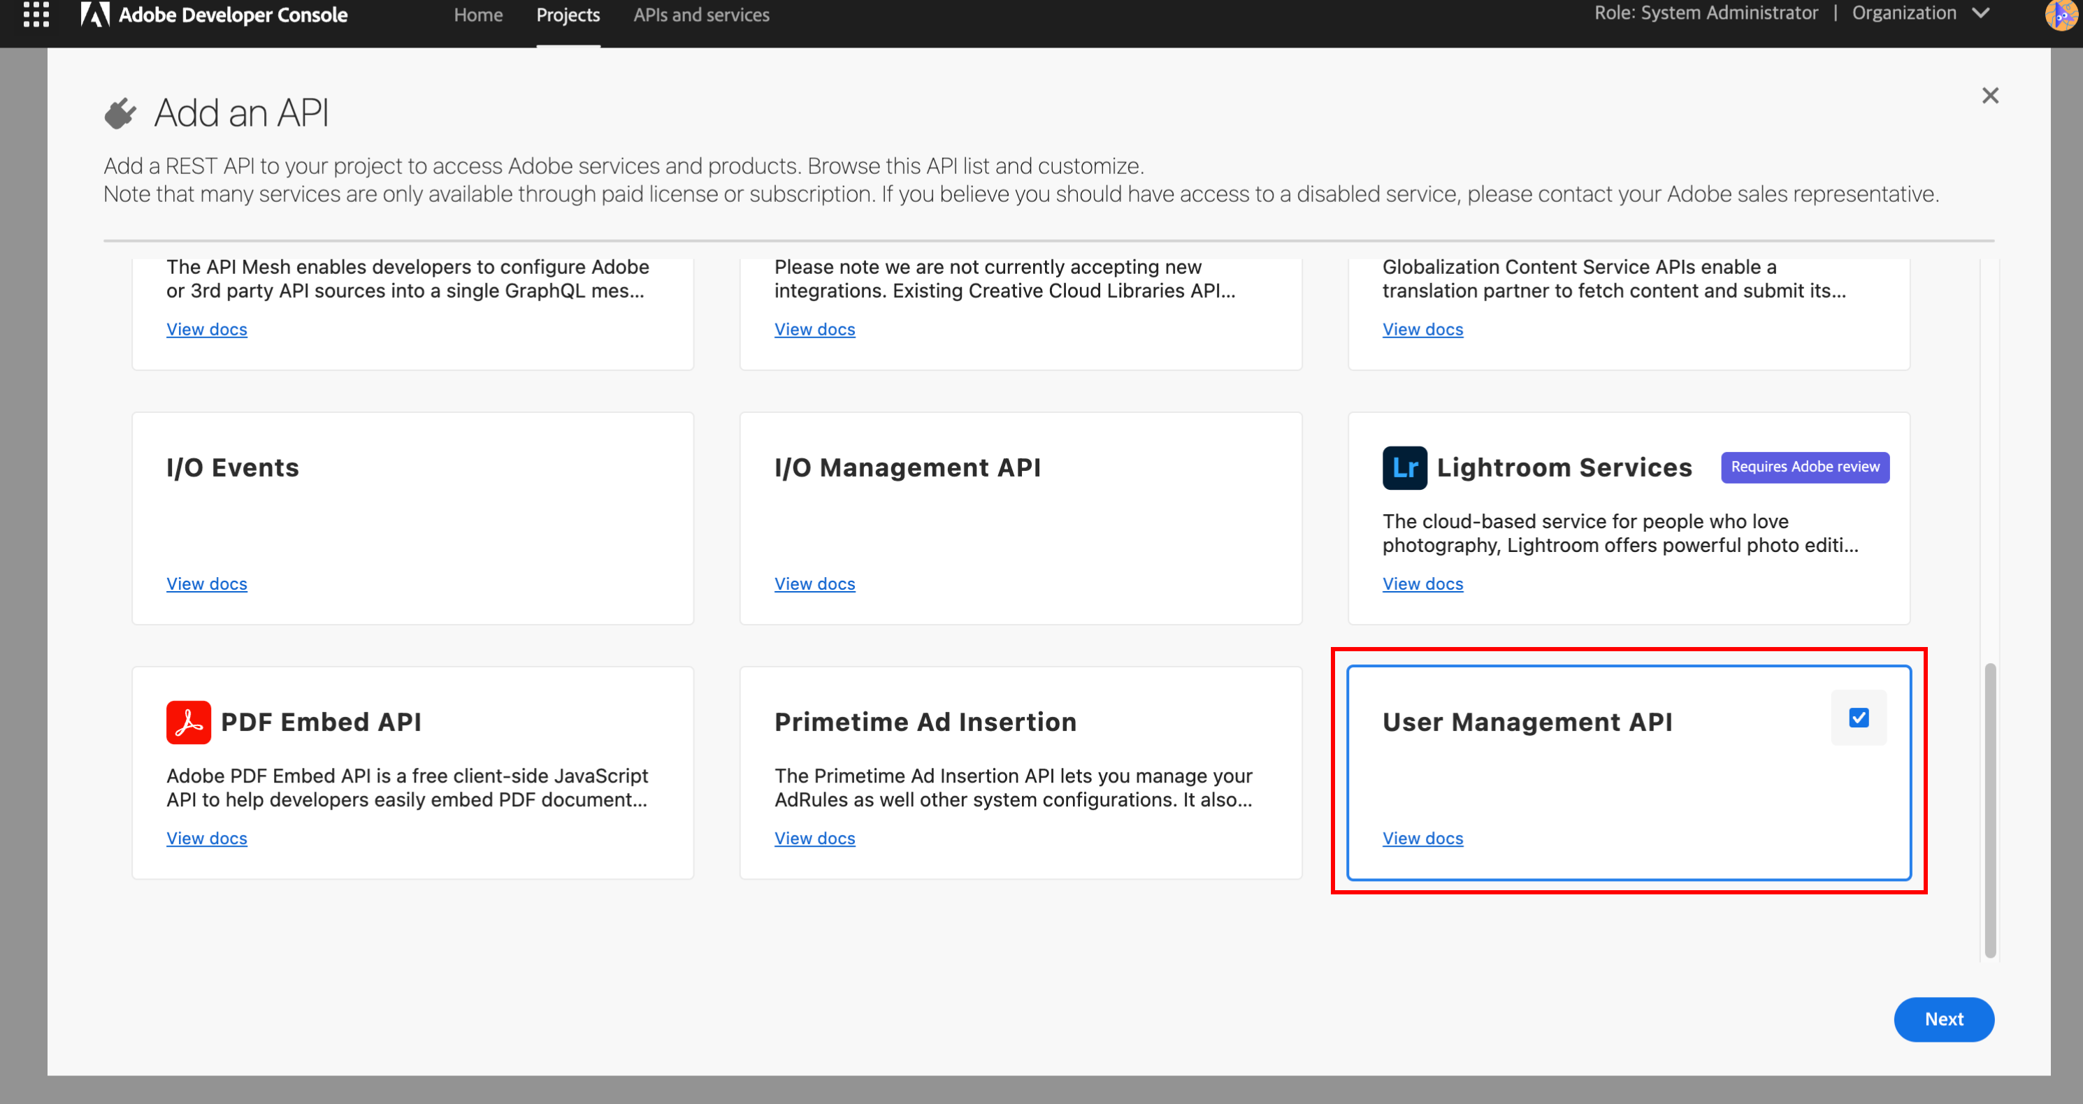This screenshot has width=2083, height=1104.
Task: Click the Lightroom Services Lr icon
Action: point(1404,467)
